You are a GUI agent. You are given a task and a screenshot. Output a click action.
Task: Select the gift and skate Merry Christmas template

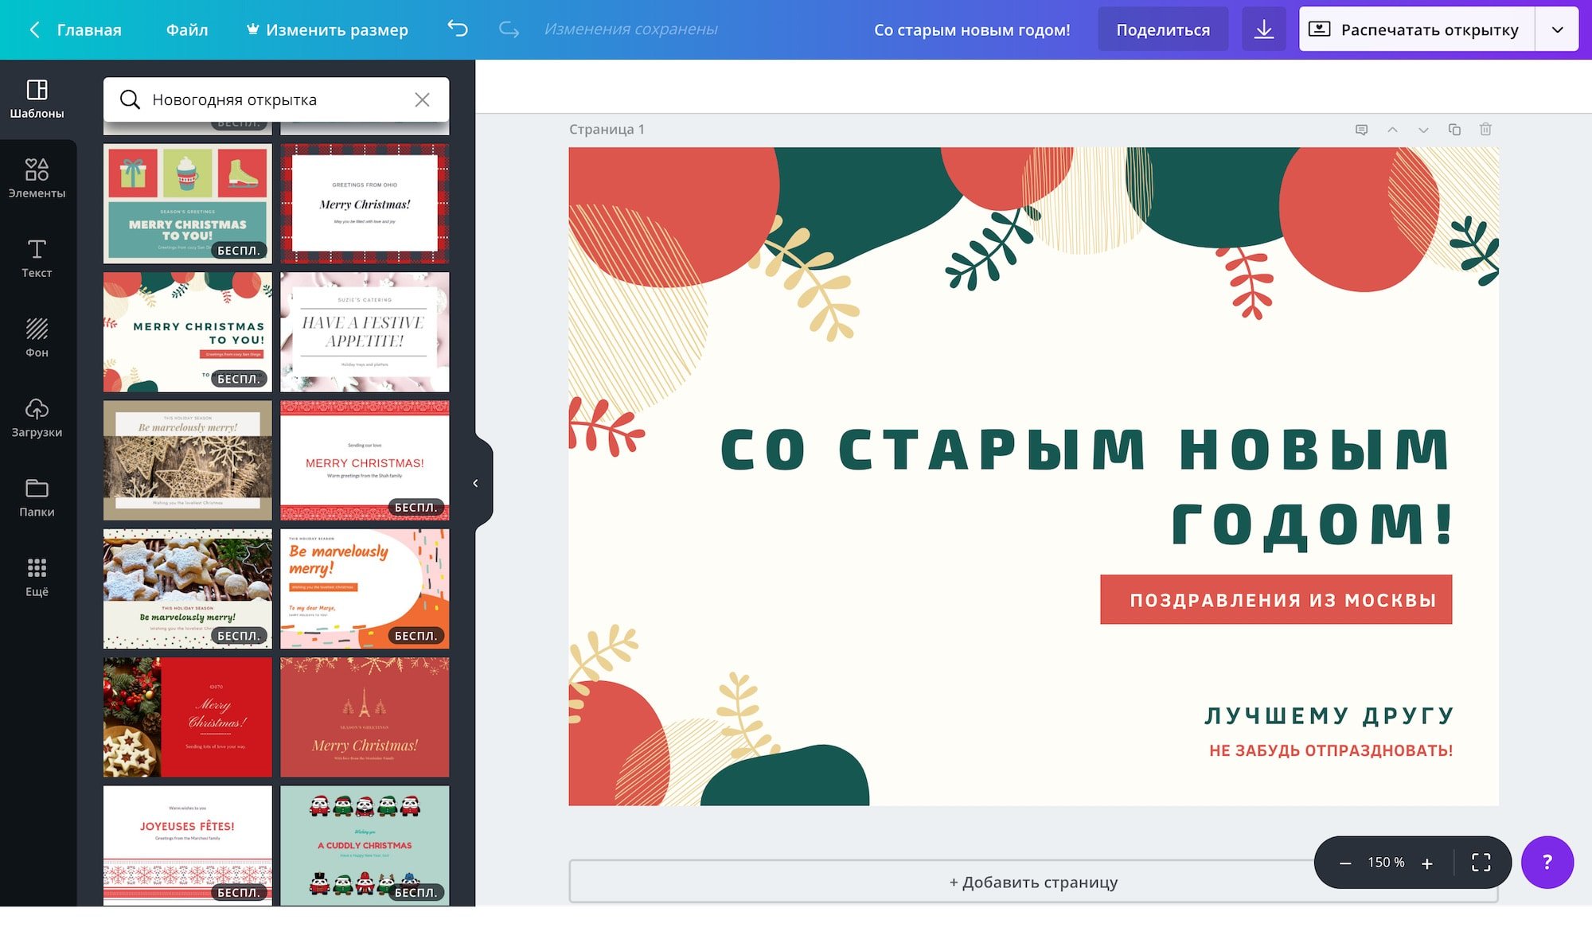pos(188,204)
